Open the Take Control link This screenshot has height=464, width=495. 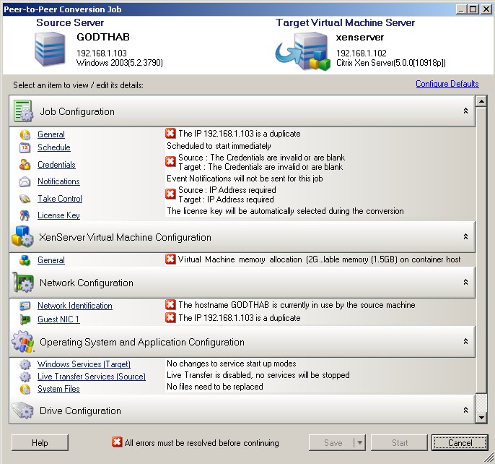pos(60,199)
